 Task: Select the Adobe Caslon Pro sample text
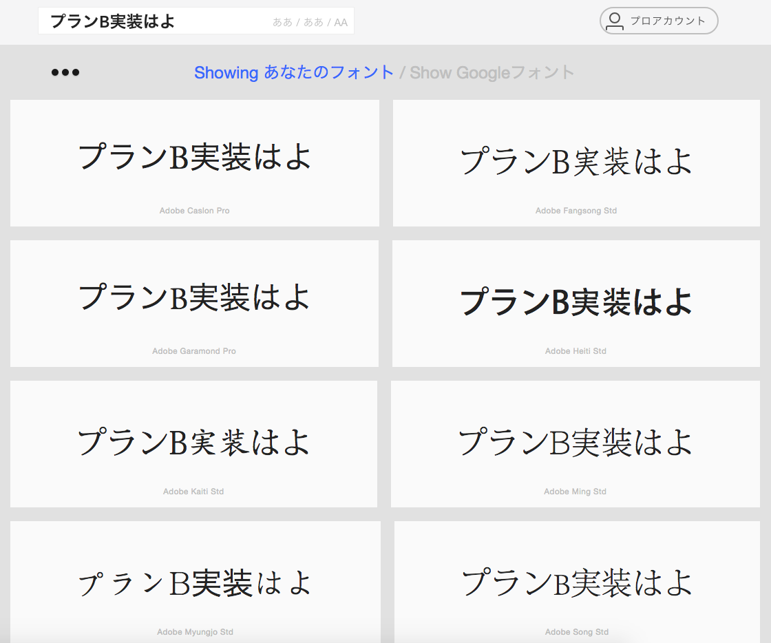(x=195, y=156)
